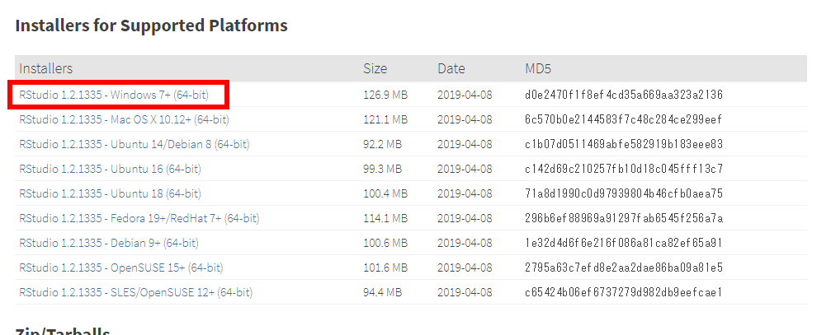Screen dimensions: 831x335
Task: Click the Installers column header
Action: 46,68
